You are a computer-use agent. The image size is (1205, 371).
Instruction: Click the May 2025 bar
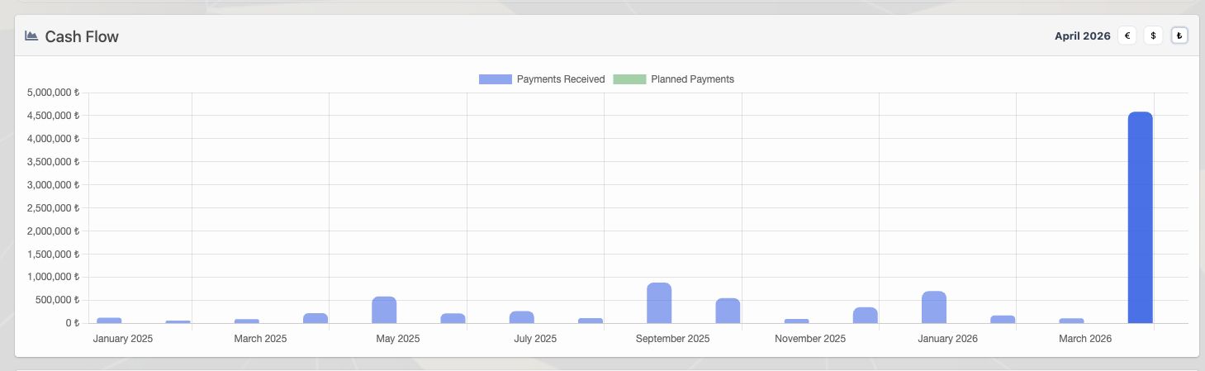[x=384, y=309]
